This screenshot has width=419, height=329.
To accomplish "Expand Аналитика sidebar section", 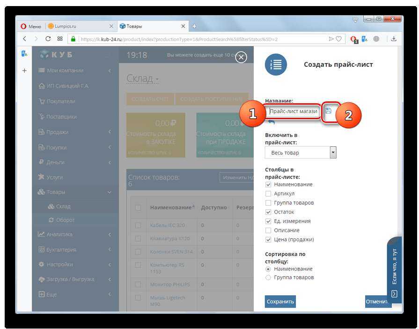I will (x=75, y=234).
